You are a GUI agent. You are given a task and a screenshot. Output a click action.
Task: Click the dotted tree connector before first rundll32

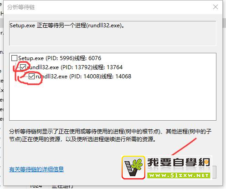(18, 67)
